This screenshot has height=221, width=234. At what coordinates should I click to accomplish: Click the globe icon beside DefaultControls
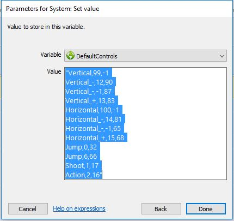(70, 56)
